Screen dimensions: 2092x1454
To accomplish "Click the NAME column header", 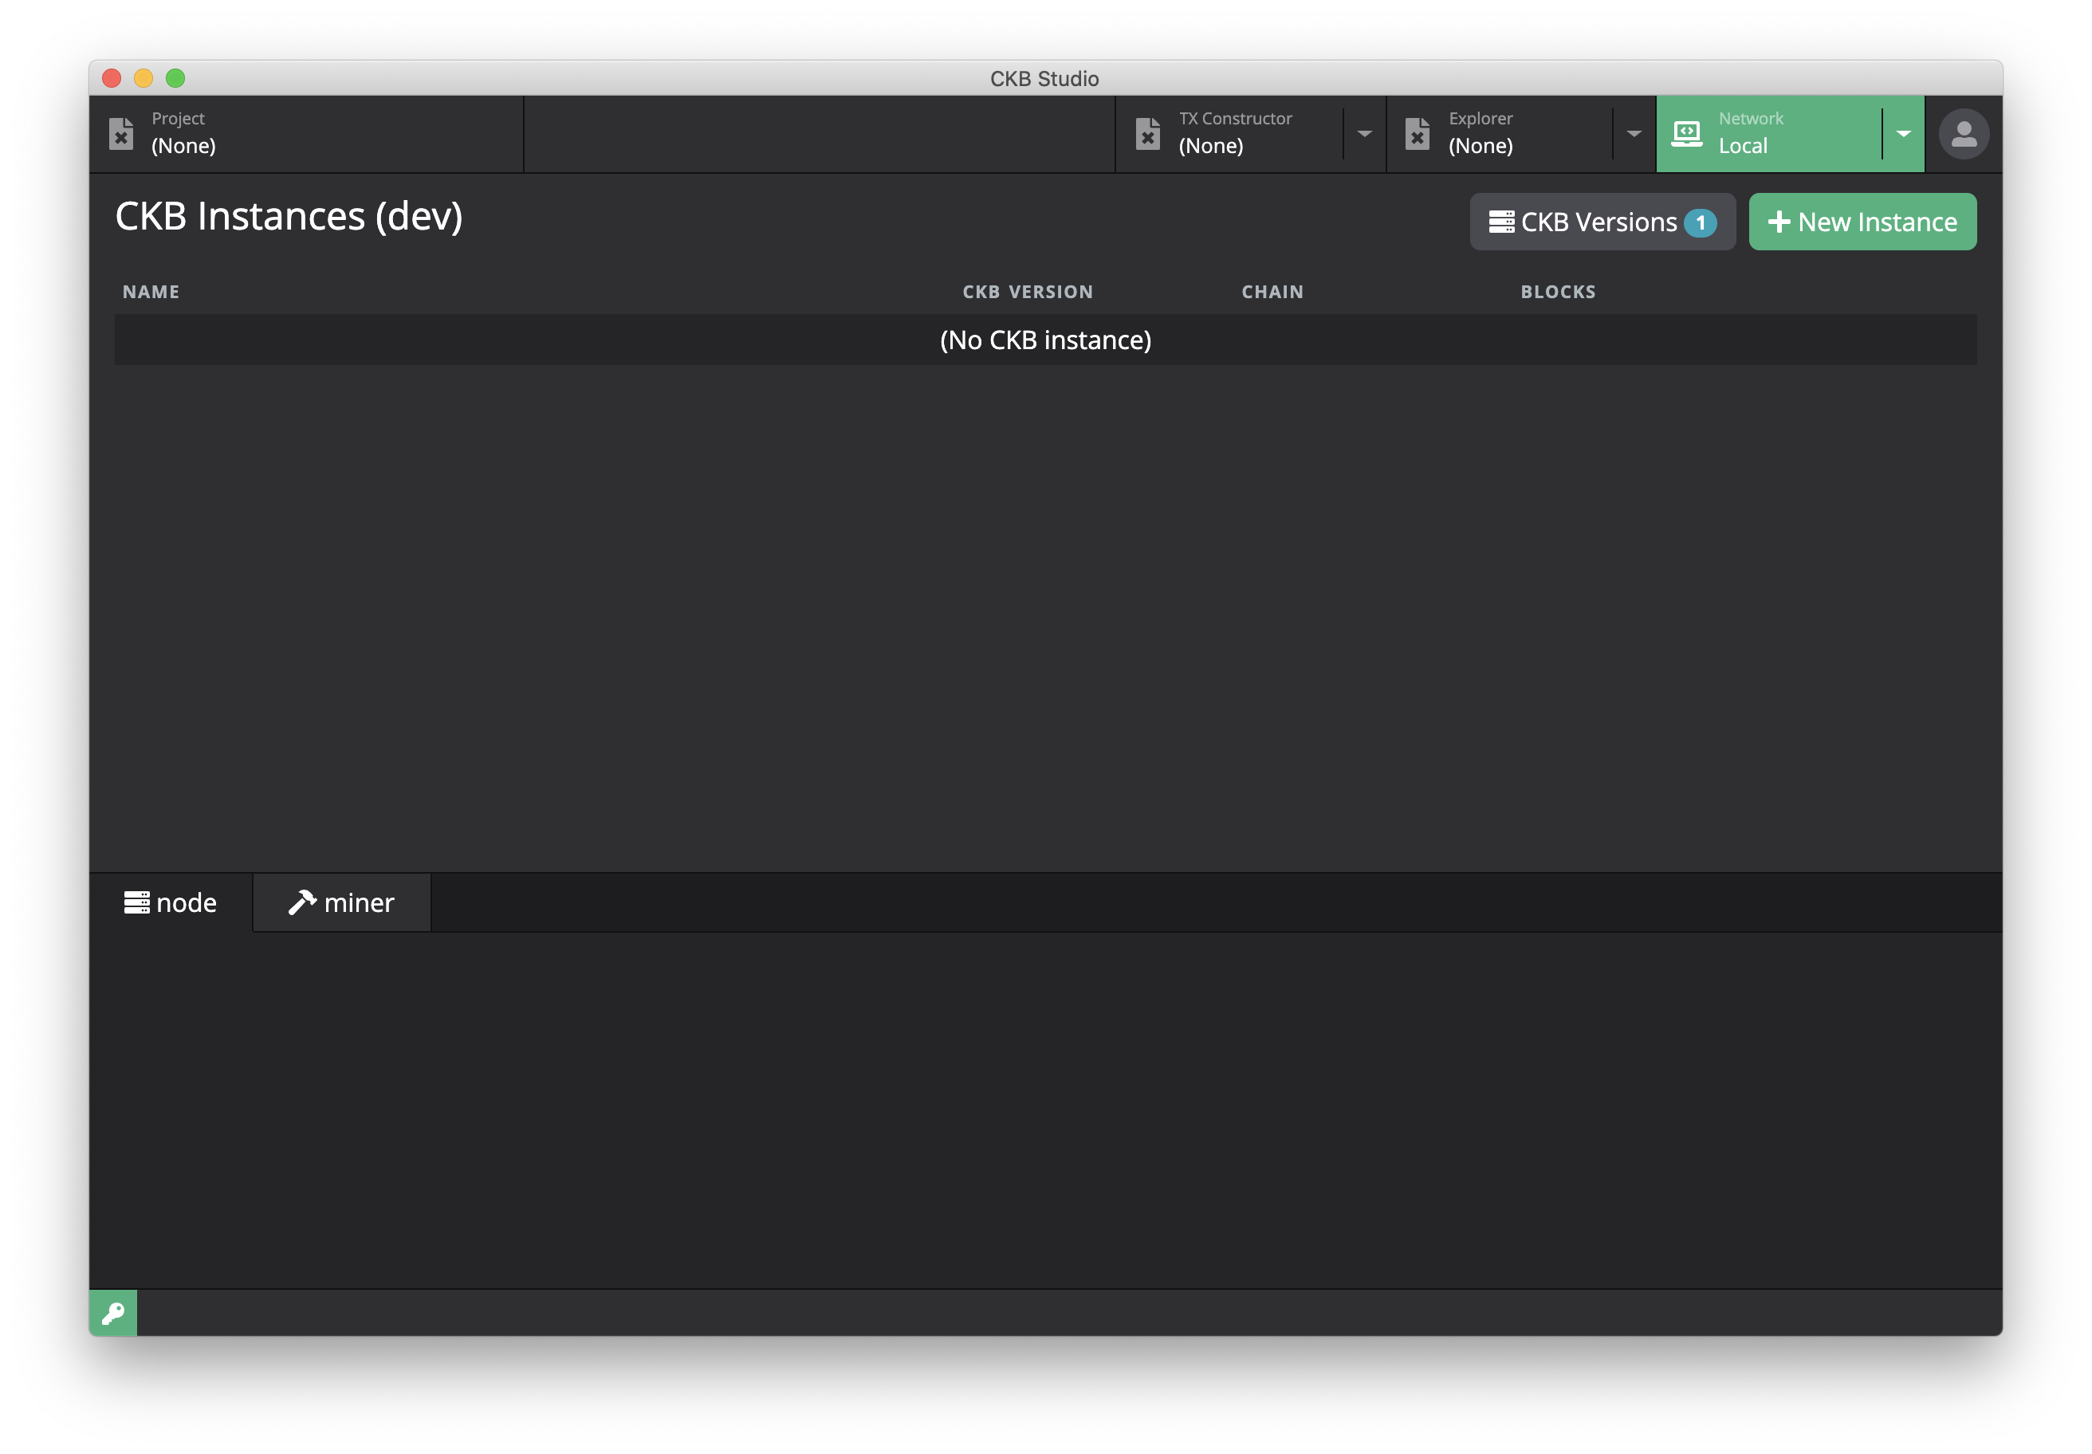I will pyautogui.click(x=151, y=293).
